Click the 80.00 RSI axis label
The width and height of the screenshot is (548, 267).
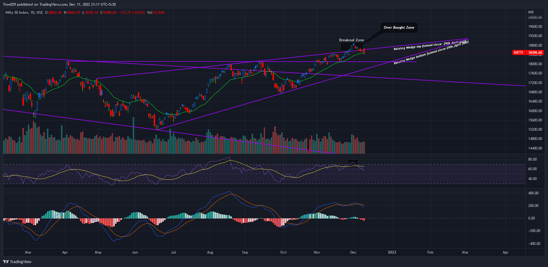pos(532,159)
